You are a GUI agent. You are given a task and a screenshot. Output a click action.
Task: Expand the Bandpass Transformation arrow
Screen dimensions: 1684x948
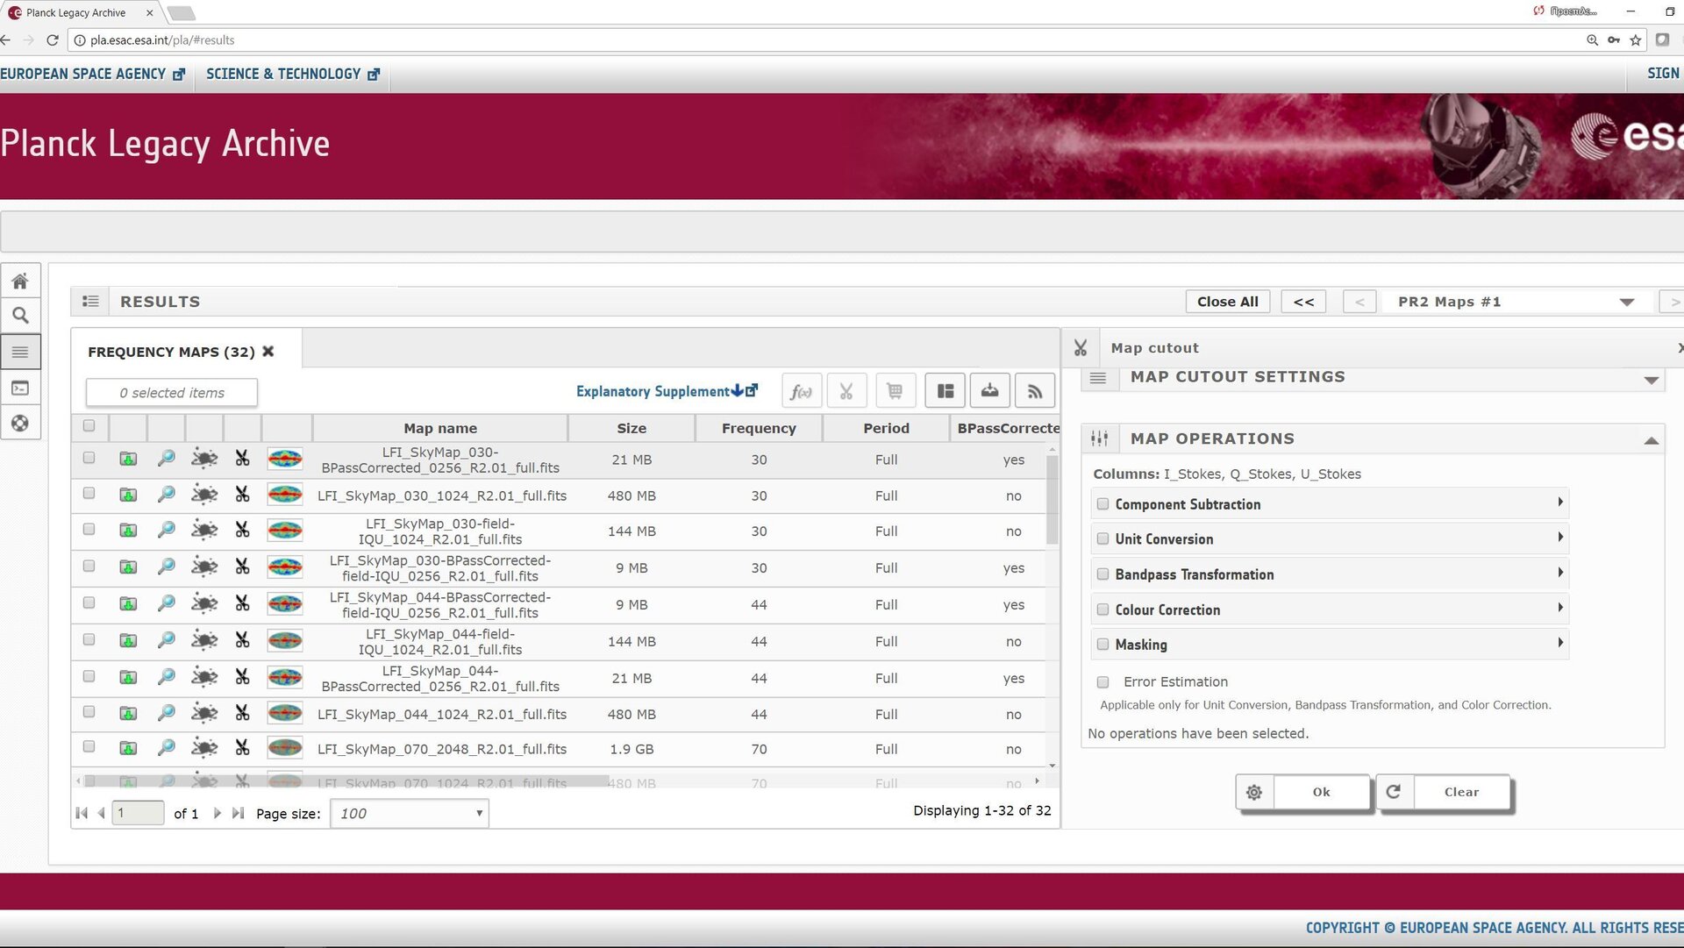1560,573
